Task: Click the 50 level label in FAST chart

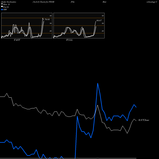Action: [x=51, y=23]
